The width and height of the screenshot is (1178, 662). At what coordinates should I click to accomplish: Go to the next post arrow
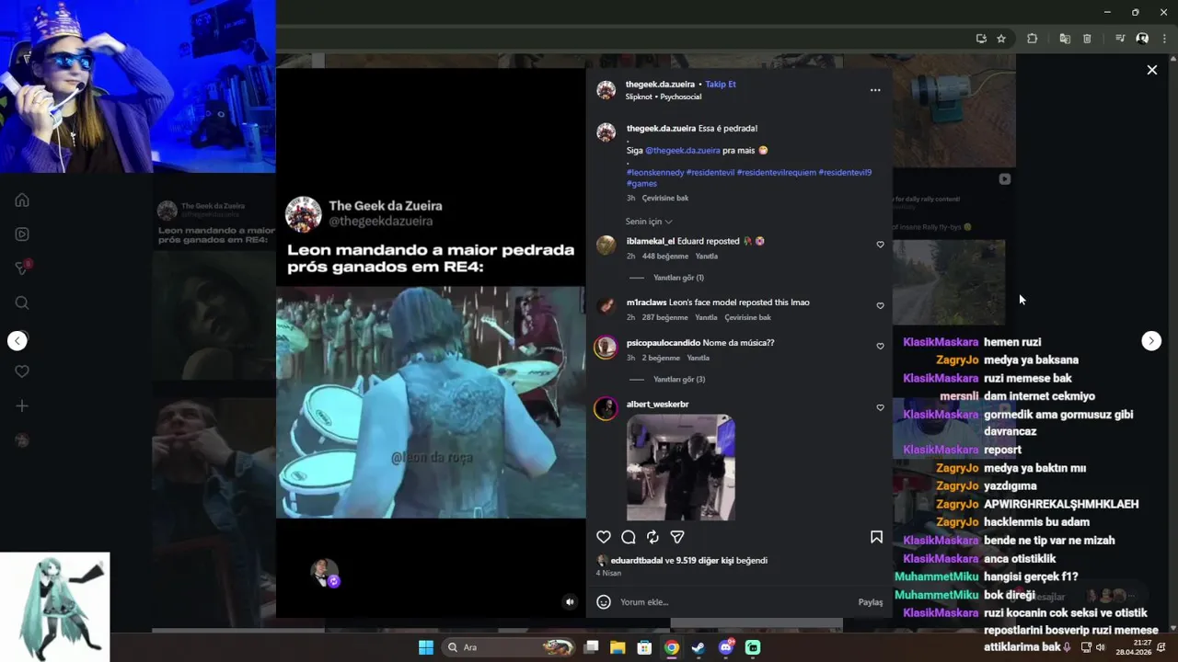(1151, 341)
